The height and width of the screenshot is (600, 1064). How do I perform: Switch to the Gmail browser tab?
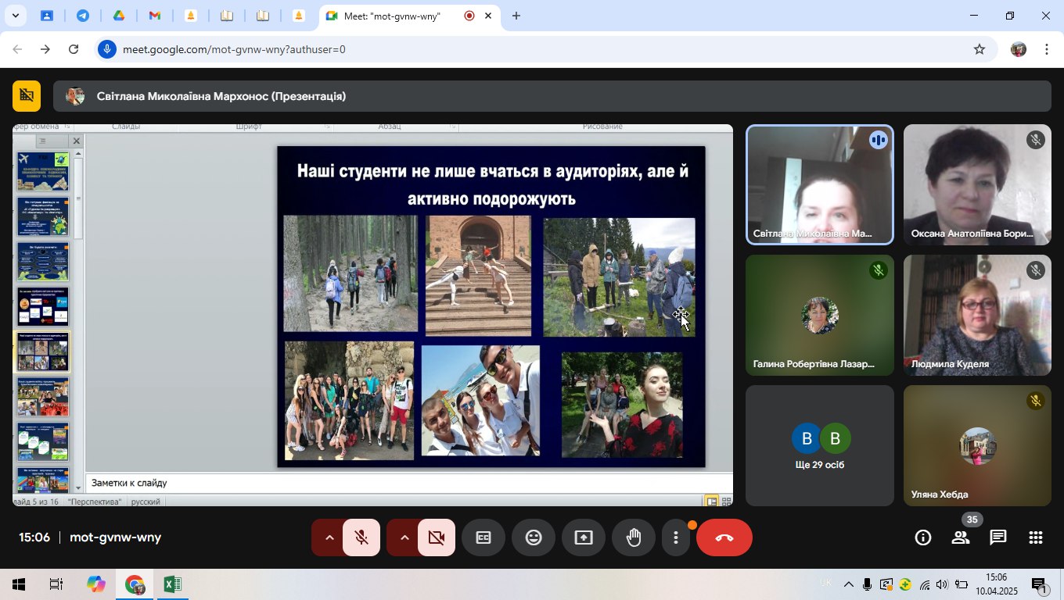[155, 16]
